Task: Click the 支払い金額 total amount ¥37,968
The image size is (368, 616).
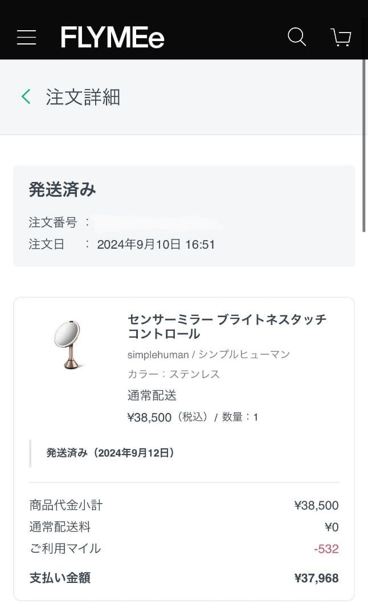Action: 316,578
